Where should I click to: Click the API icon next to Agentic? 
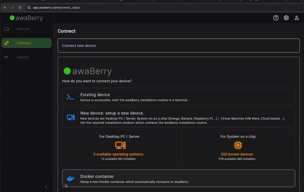tap(6, 57)
